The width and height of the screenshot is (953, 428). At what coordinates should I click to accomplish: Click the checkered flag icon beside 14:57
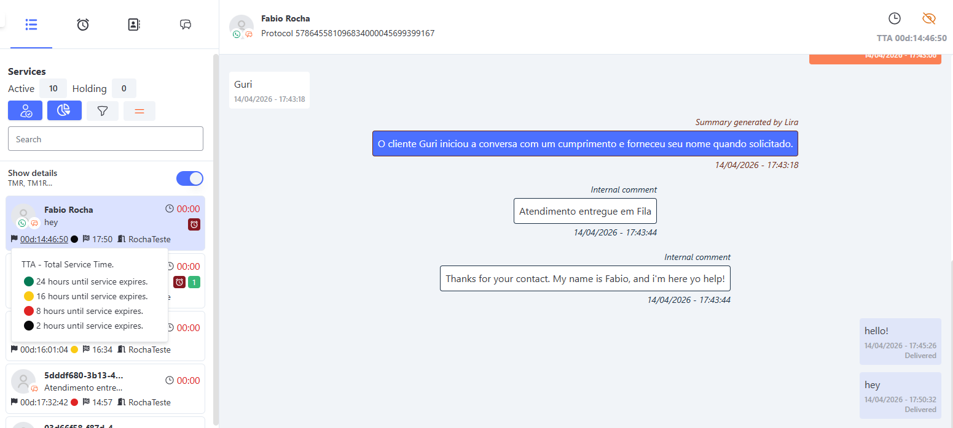[86, 402]
